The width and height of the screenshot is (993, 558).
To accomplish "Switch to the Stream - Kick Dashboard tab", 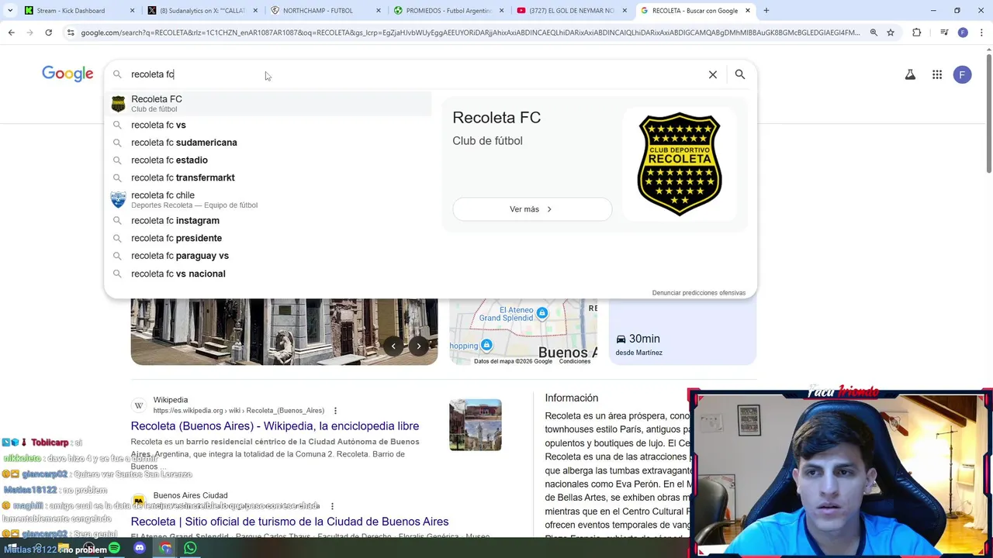I will (x=79, y=11).
